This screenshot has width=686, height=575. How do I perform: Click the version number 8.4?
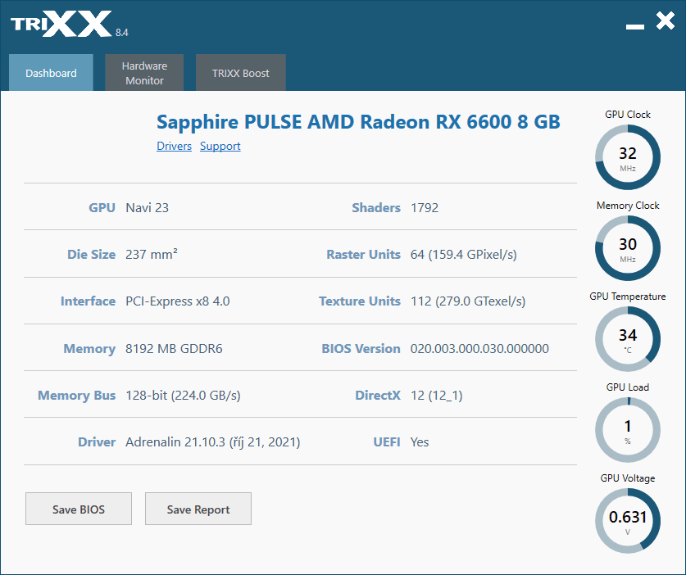tap(122, 33)
